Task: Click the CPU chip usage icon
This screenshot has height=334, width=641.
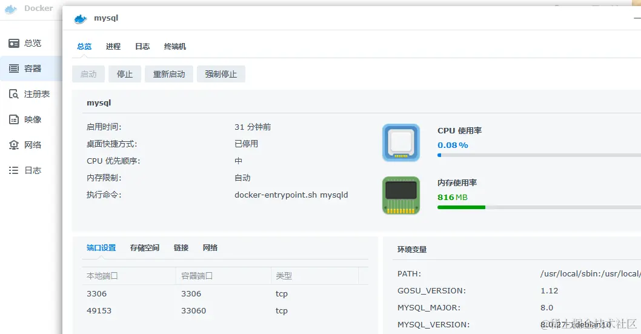Action: coord(401,142)
